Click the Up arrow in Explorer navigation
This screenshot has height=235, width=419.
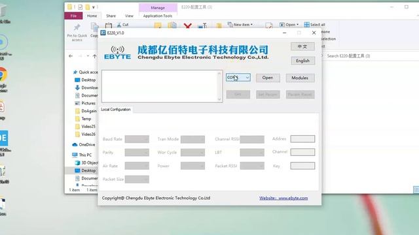pyautogui.click(x=94, y=56)
